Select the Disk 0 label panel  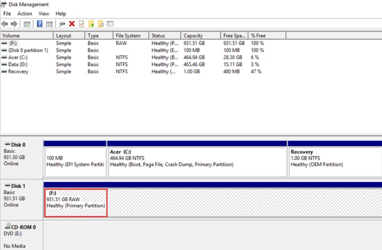[x=22, y=159]
